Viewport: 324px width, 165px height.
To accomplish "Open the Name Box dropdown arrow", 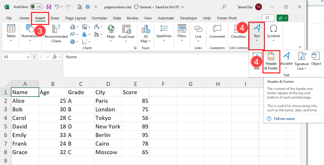I will (28, 57).
